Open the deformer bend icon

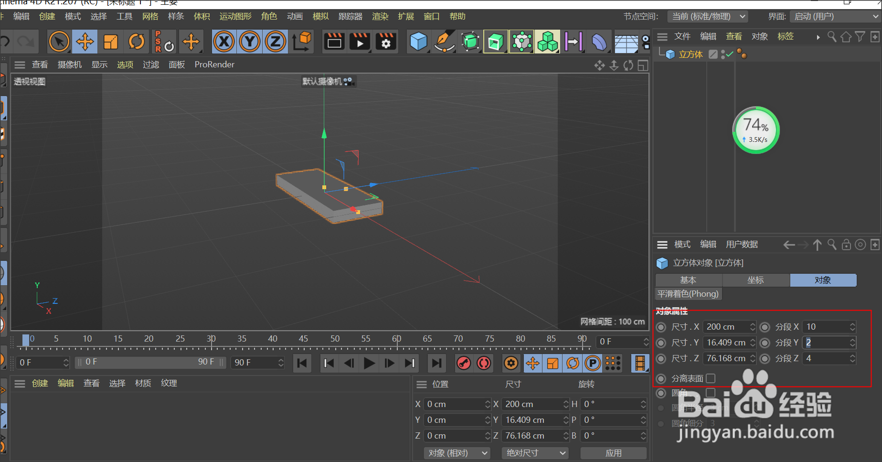coord(599,42)
